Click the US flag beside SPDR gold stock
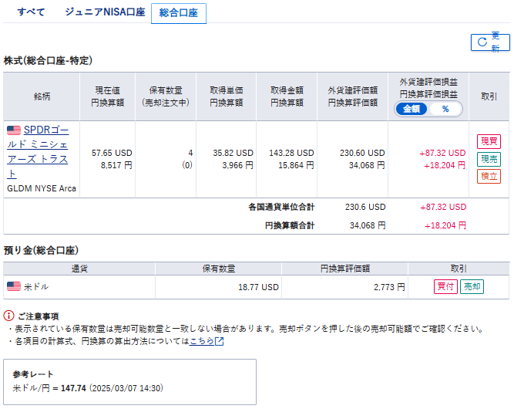The image size is (514, 409). click(14, 130)
